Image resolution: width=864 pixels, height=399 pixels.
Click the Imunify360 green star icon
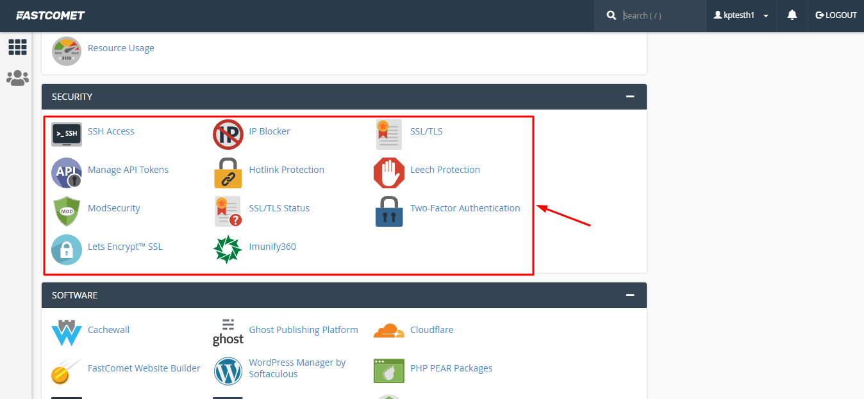[x=228, y=249]
